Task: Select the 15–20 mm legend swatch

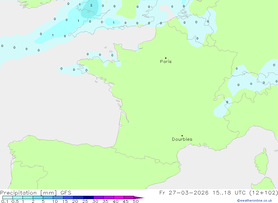Action: [68, 197]
